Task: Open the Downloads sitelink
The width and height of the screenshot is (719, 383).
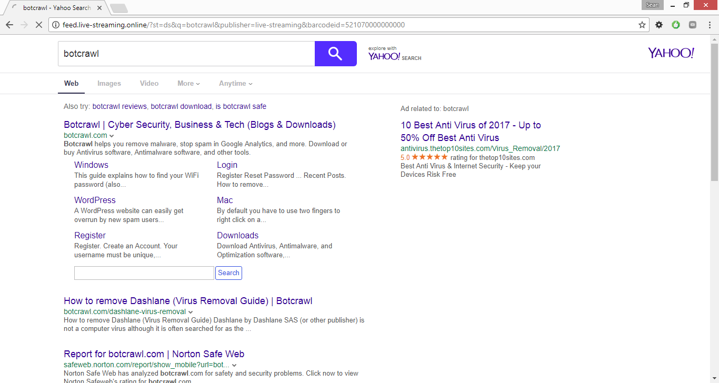Action: (x=237, y=235)
